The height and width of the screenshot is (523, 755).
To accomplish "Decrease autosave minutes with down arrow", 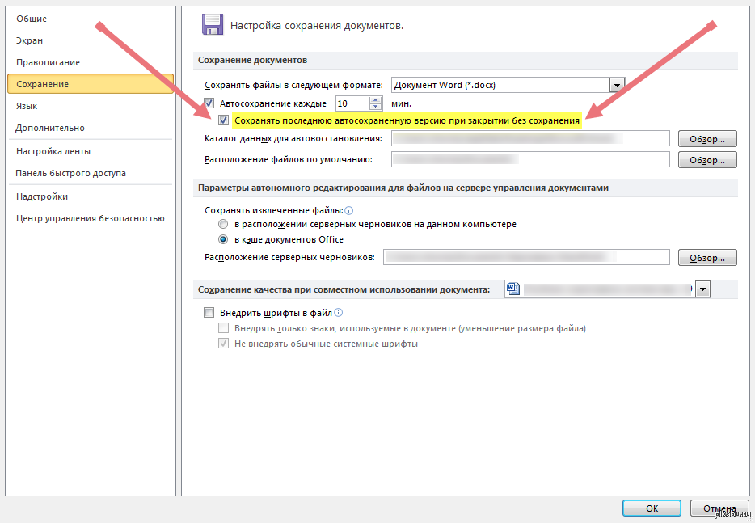I will [376, 108].
